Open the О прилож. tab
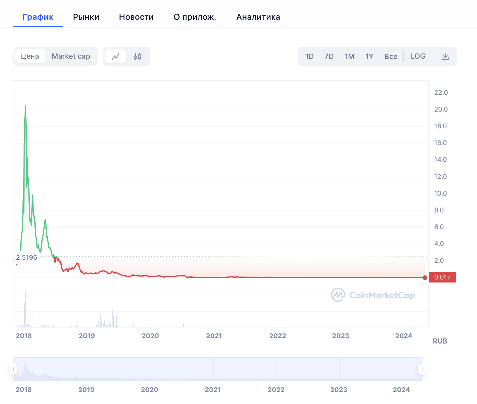Screen dimensions: 477x404 tap(195, 17)
